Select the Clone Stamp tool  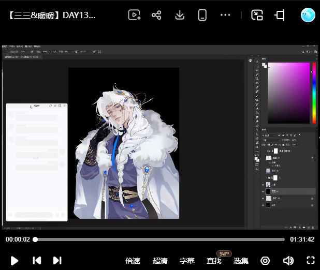click(257, 100)
